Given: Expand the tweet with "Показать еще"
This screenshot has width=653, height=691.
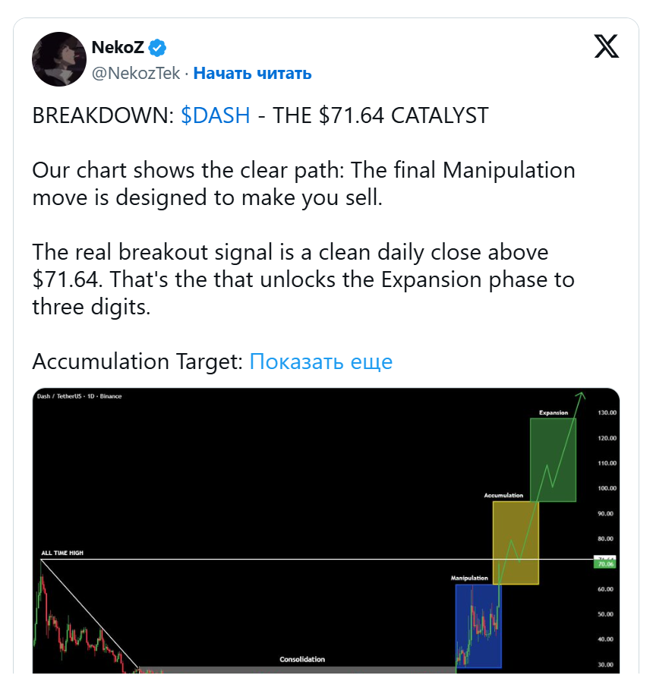Looking at the screenshot, I should 320,361.
